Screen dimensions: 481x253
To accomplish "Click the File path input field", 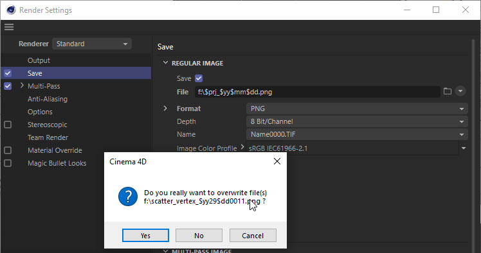I will coord(317,92).
